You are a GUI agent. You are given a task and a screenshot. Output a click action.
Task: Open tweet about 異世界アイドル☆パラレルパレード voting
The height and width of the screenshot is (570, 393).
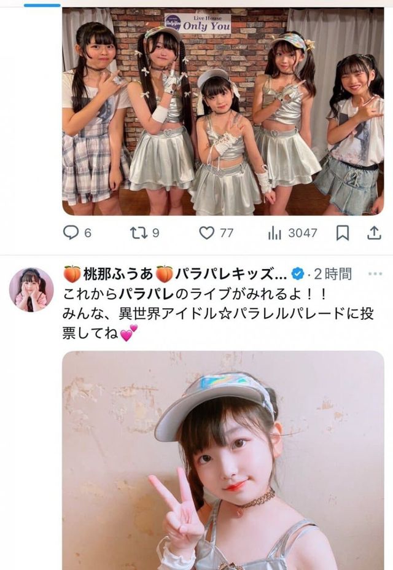218,314
